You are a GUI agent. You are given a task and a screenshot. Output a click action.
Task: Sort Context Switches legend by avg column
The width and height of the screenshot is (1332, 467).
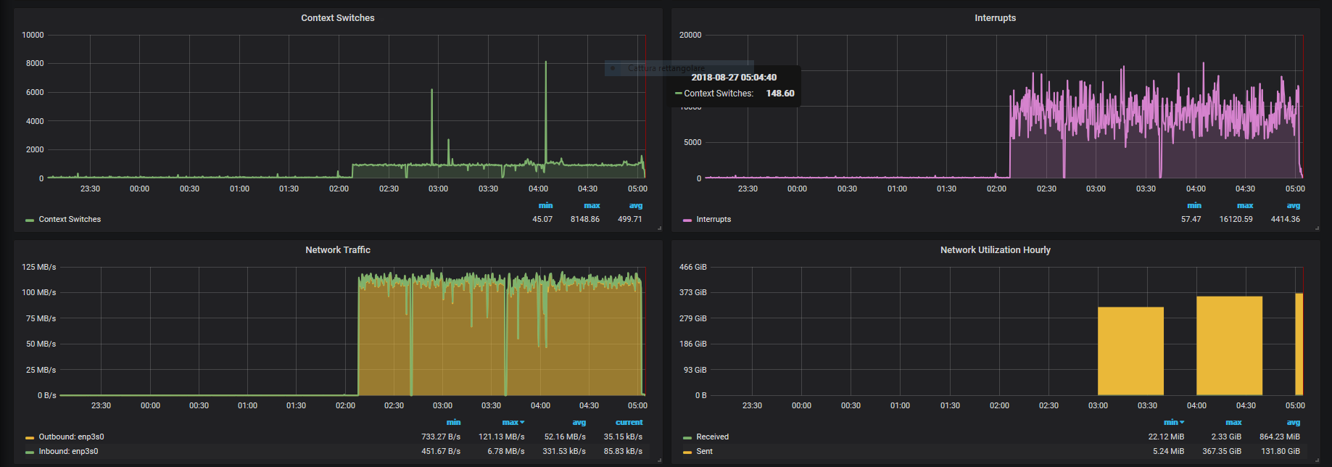(635, 206)
